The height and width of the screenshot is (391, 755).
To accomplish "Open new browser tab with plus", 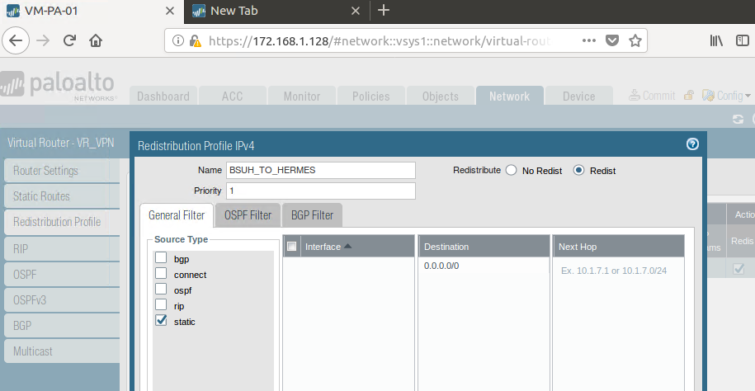I will pyautogui.click(x=384, y=11).
